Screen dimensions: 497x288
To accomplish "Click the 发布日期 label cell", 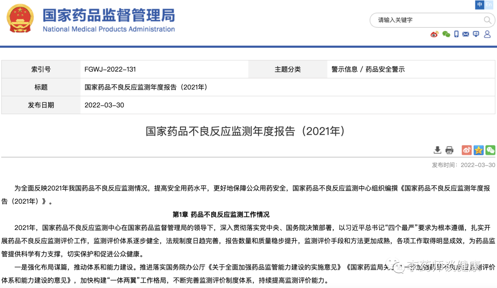I will point(41,105).
